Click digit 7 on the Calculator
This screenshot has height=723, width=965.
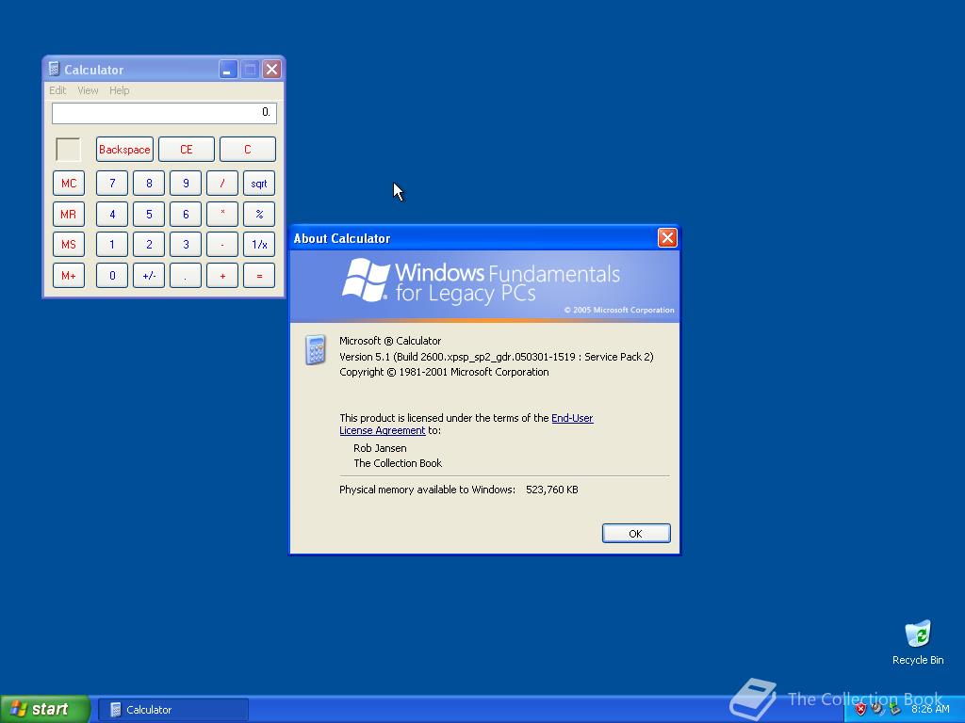tap(112, 184)
